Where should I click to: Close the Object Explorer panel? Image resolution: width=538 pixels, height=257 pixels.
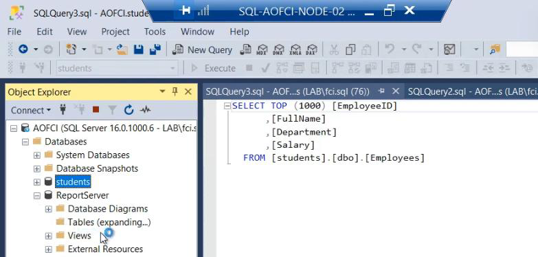[x=188, y=91]
